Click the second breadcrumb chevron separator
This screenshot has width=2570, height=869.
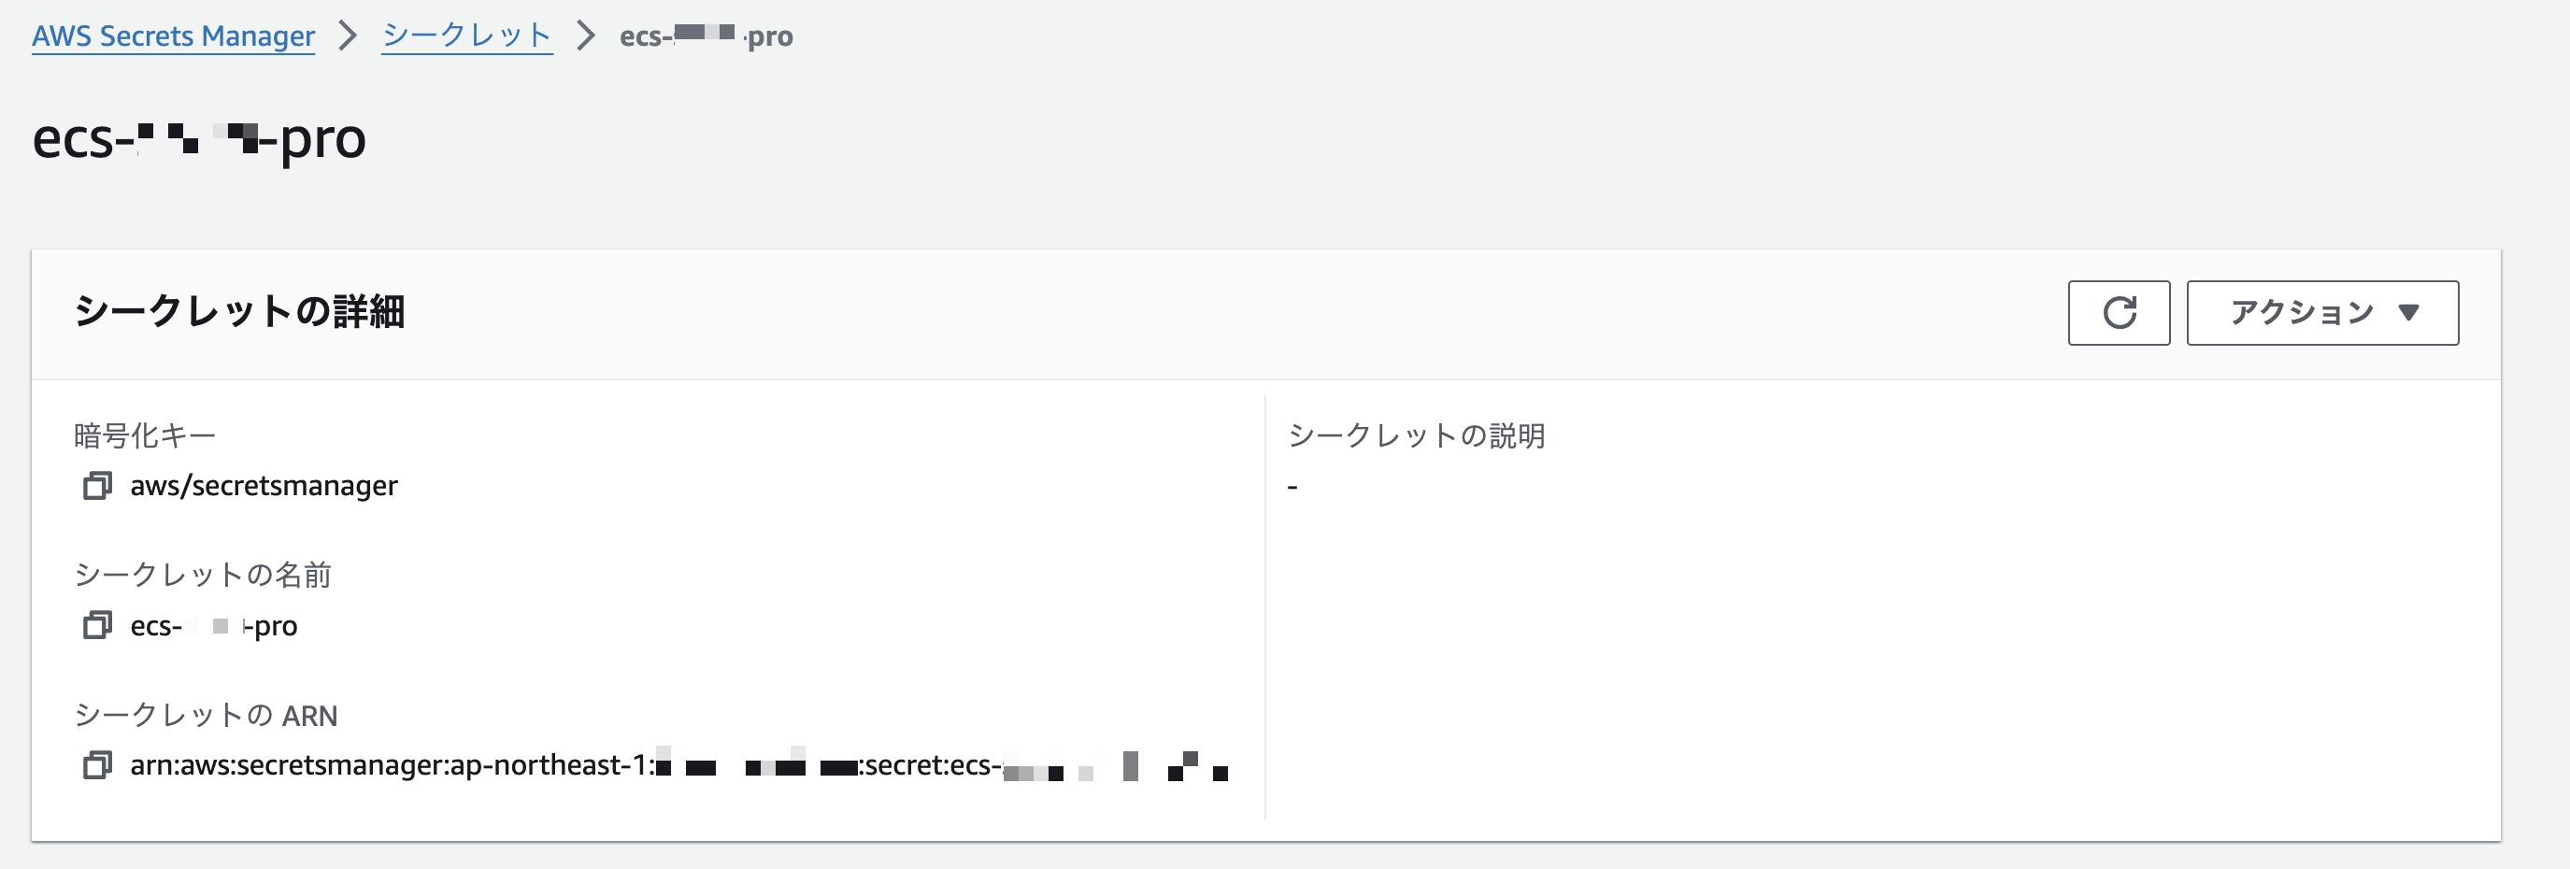pos(586,36)
